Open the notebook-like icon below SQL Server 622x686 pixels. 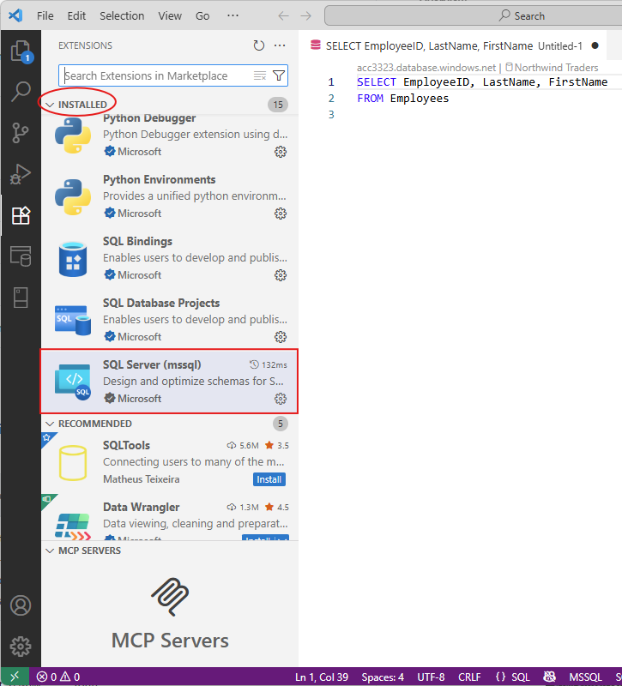coord(21,298)
